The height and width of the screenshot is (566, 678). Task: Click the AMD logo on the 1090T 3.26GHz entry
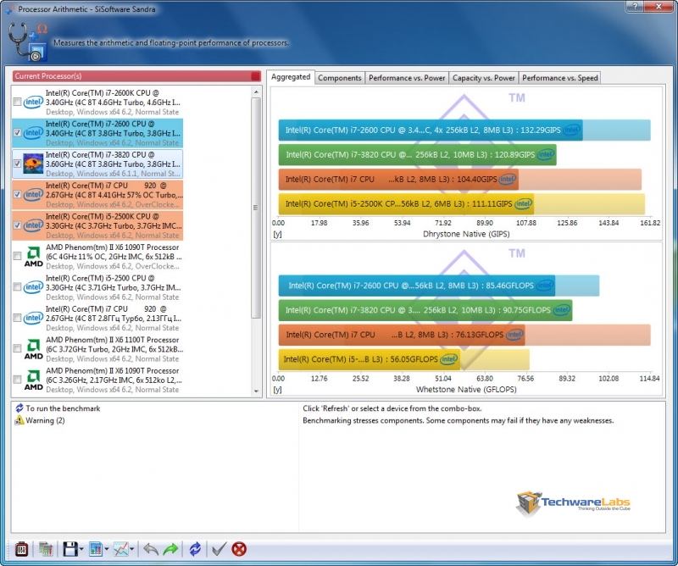33,380
